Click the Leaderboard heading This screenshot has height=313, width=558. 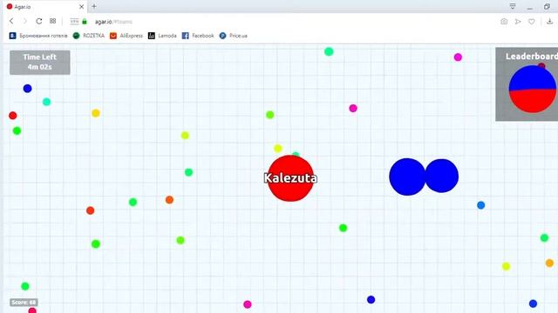click(x=532, y=56)
